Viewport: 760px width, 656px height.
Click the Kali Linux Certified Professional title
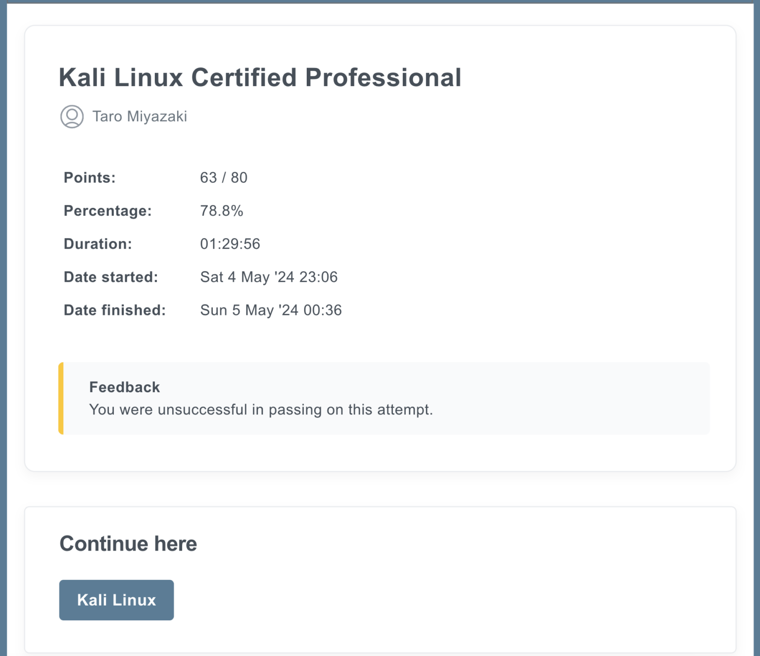pos(260,77)
